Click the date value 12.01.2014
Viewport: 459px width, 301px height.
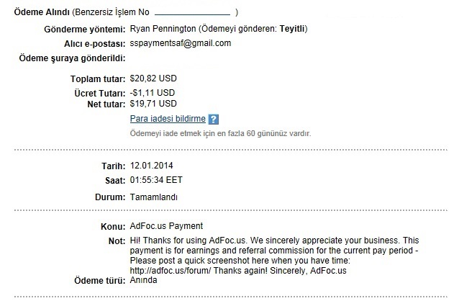pyautogui.click(x=151, y=166)
